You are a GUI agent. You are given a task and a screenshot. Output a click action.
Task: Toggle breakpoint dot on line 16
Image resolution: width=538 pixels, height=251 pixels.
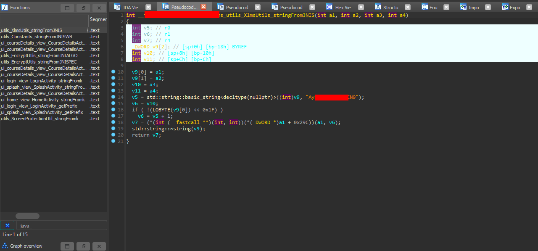[x=113, y=110]
